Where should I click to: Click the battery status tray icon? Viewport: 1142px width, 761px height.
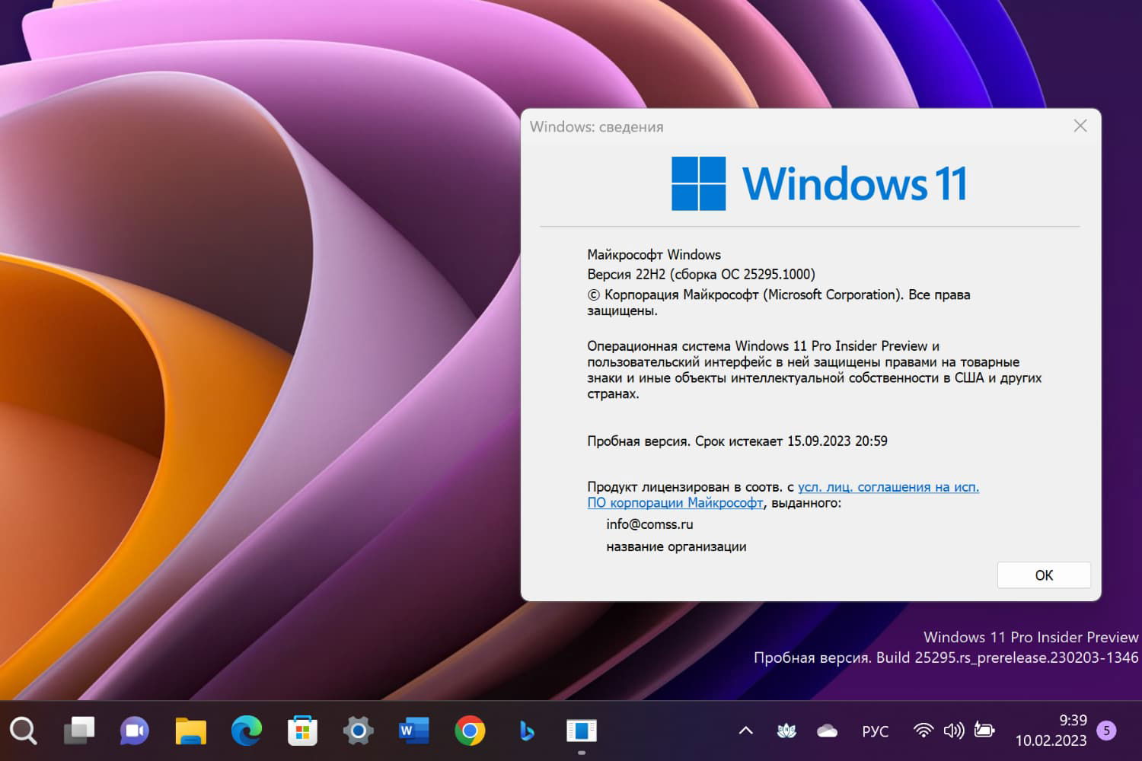coord(984,731)
